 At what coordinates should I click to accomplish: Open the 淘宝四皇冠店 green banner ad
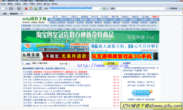pyautogui.click(x=90, y=37)
